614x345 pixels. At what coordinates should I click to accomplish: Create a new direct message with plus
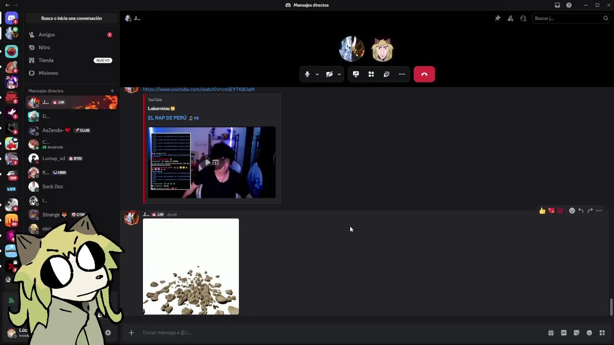(x=112, y=91)
